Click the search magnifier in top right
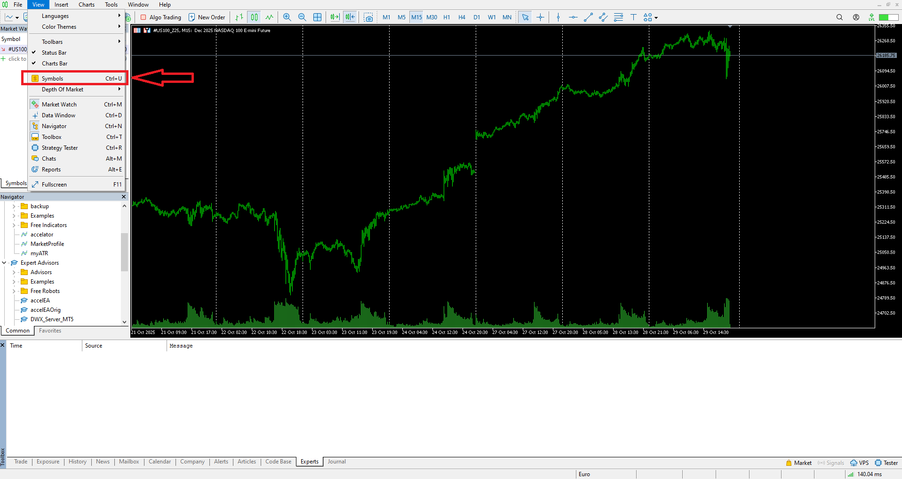The width and height of the screenshot is (902, 479). coord(839,17)
